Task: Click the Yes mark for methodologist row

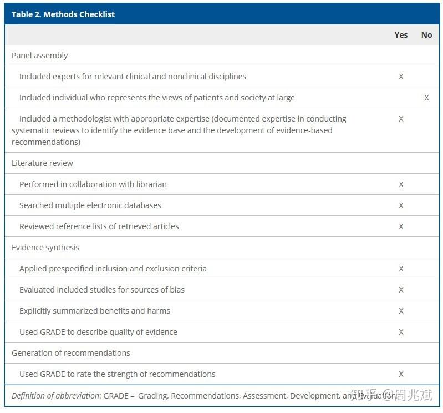Action: pyautogui.click(x=401, y=119)
